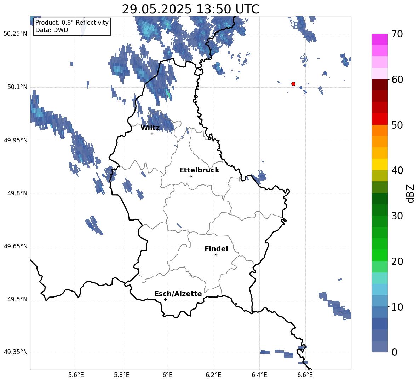Select the Findel station label
The height and width of the screenshot is (382, 419).
point(216,249)
